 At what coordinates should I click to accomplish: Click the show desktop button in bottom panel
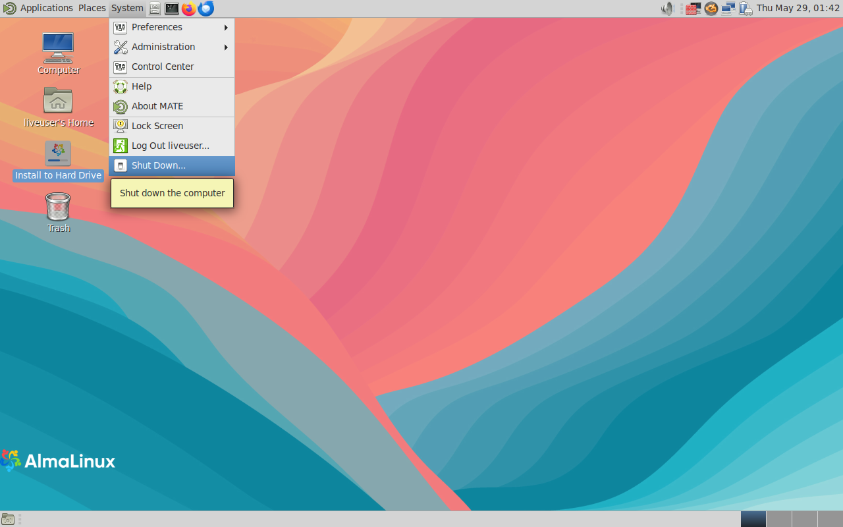(x=8, y=519)
